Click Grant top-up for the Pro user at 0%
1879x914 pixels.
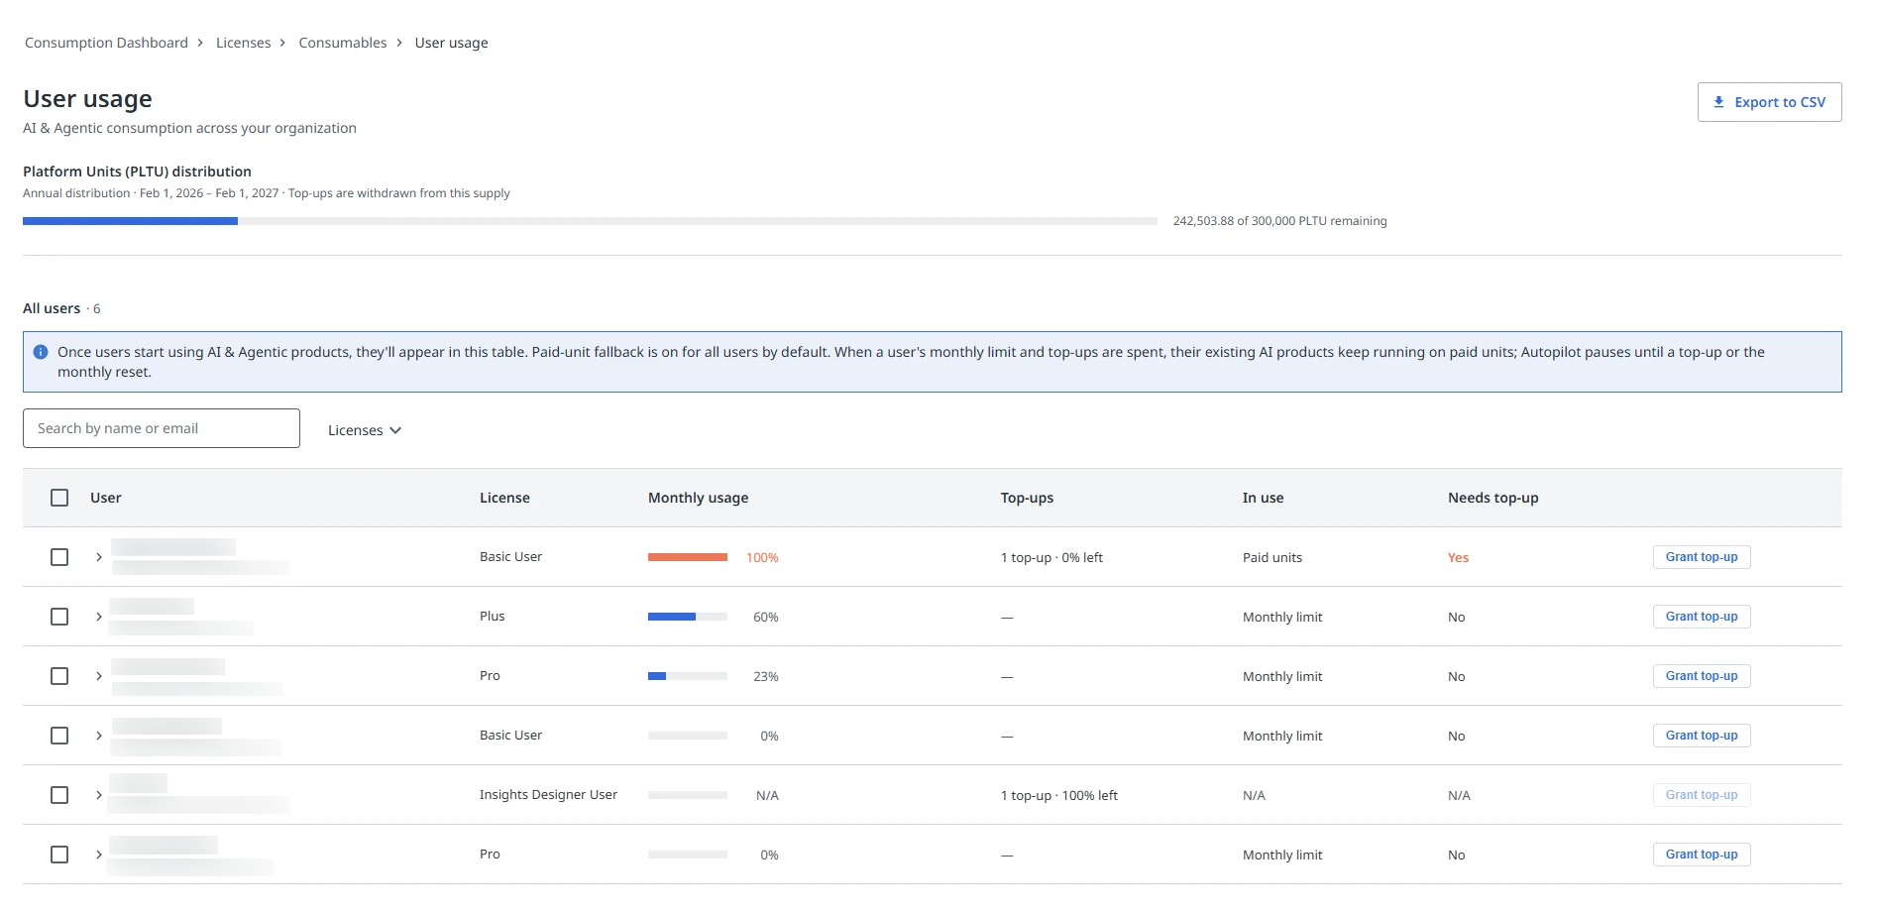tap(1702, 855)
